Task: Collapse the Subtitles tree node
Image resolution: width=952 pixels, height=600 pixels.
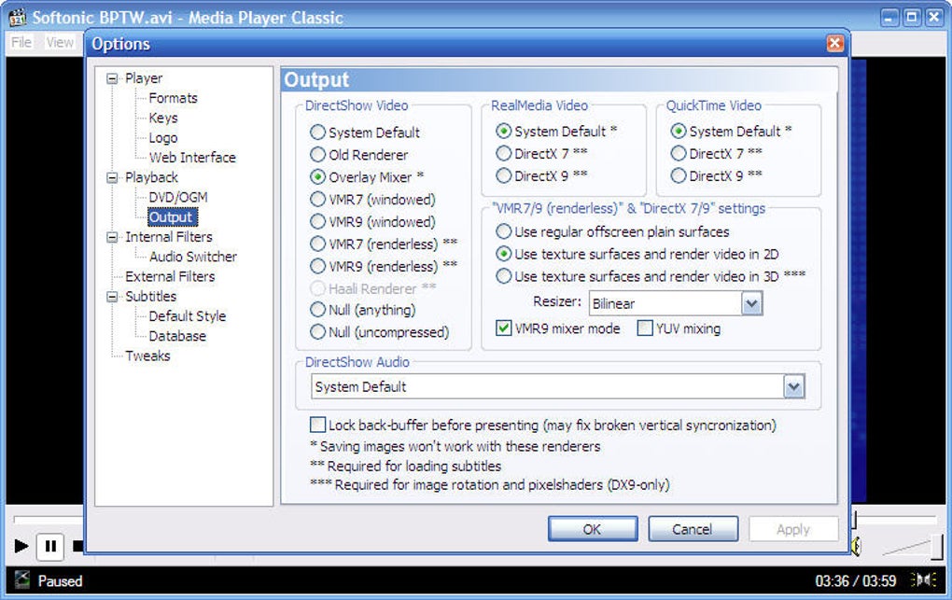Action: pos(112,297)
